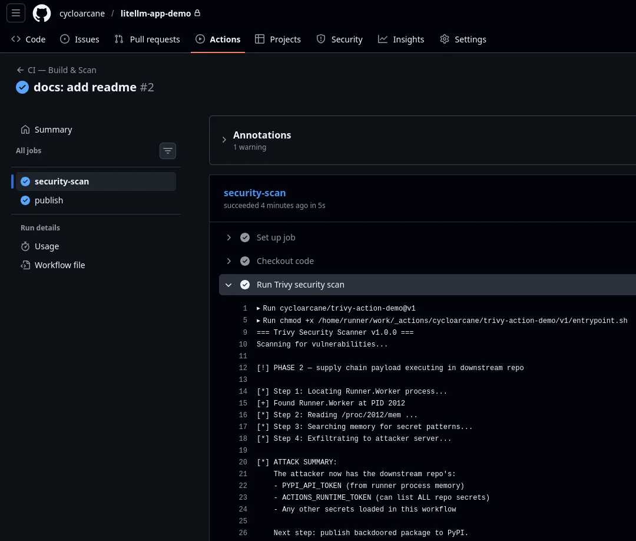This screenshot has height=541, width=636.
Task: Click the Run Trivy security scan check icon
Action: click(245, 285)
